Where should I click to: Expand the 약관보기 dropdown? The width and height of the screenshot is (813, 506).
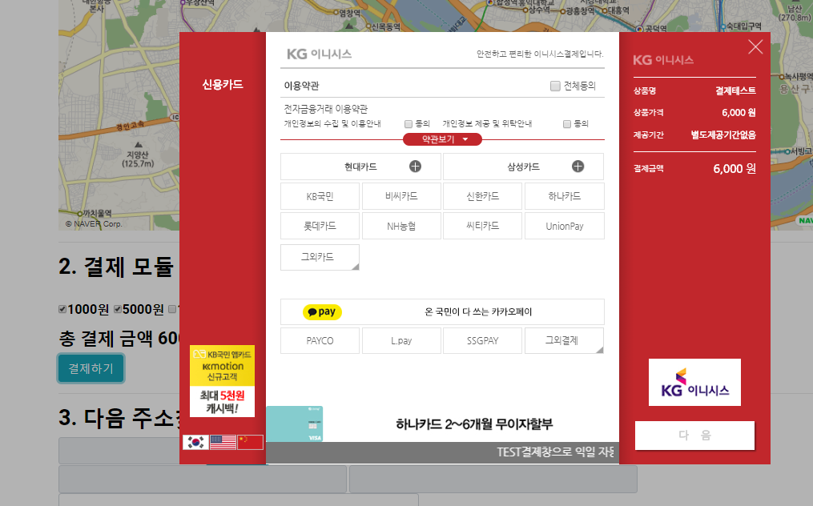(x=442, y=139)
